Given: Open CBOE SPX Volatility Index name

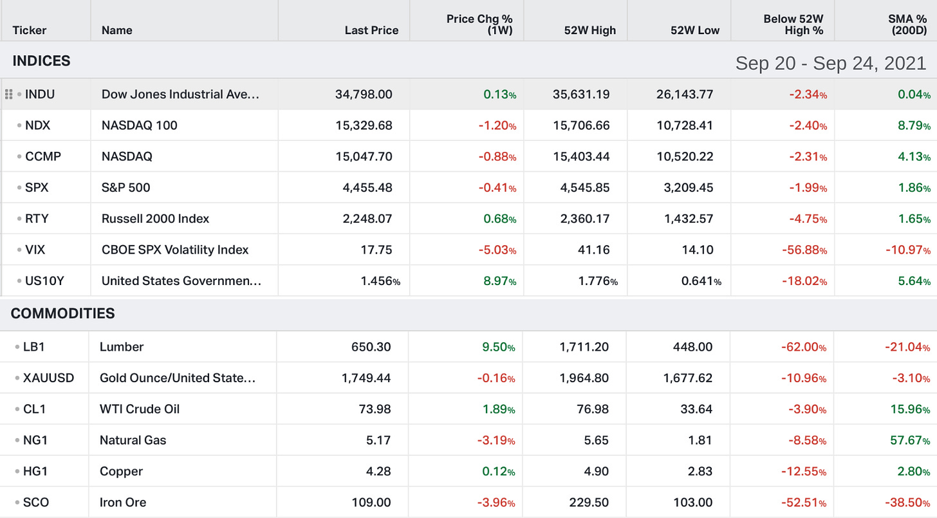Looking at the screenshot, I should pos(175,250).
